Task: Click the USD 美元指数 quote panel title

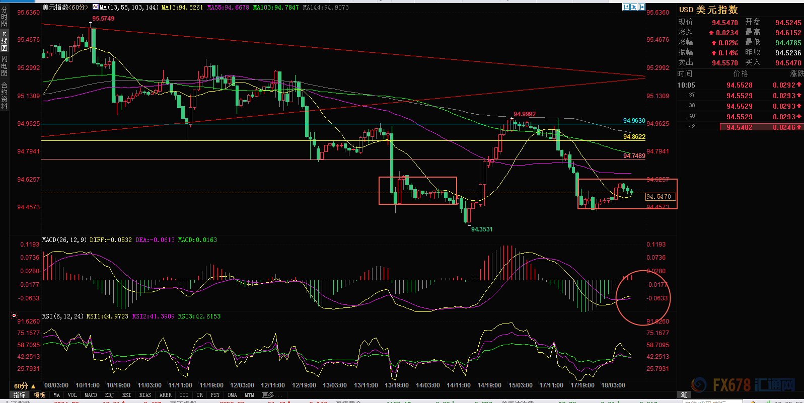Action: 708,10
